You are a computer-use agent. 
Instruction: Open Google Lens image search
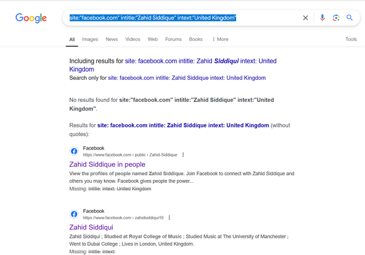[336, 18]
